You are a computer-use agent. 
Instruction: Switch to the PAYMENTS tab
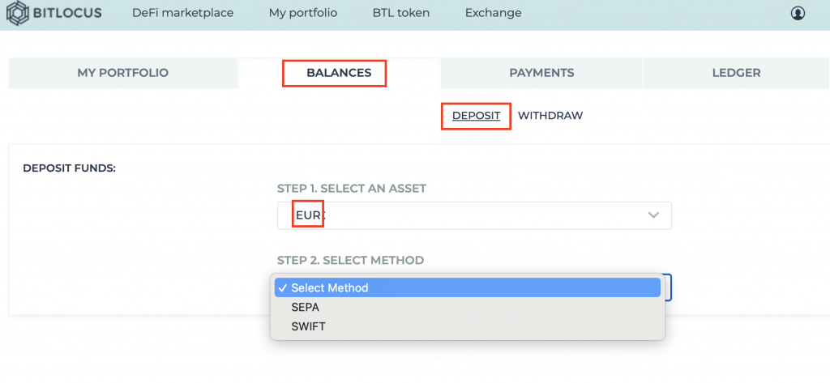(x=541, y=73)
